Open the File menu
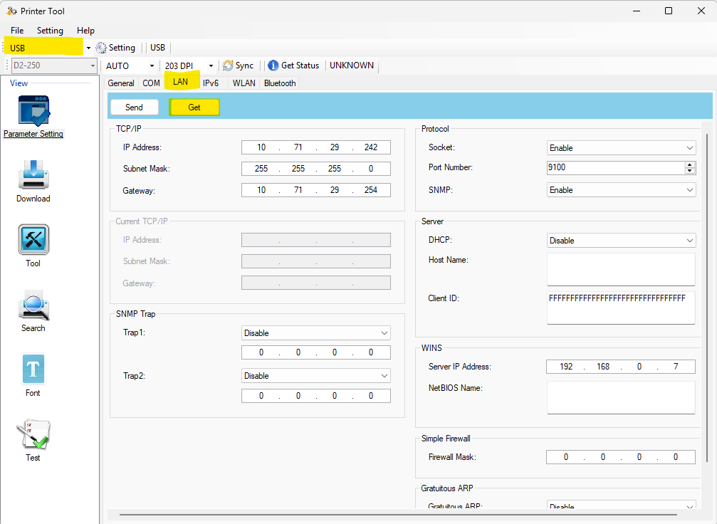Screen dimensions: 717x524 tap(17, 31)
